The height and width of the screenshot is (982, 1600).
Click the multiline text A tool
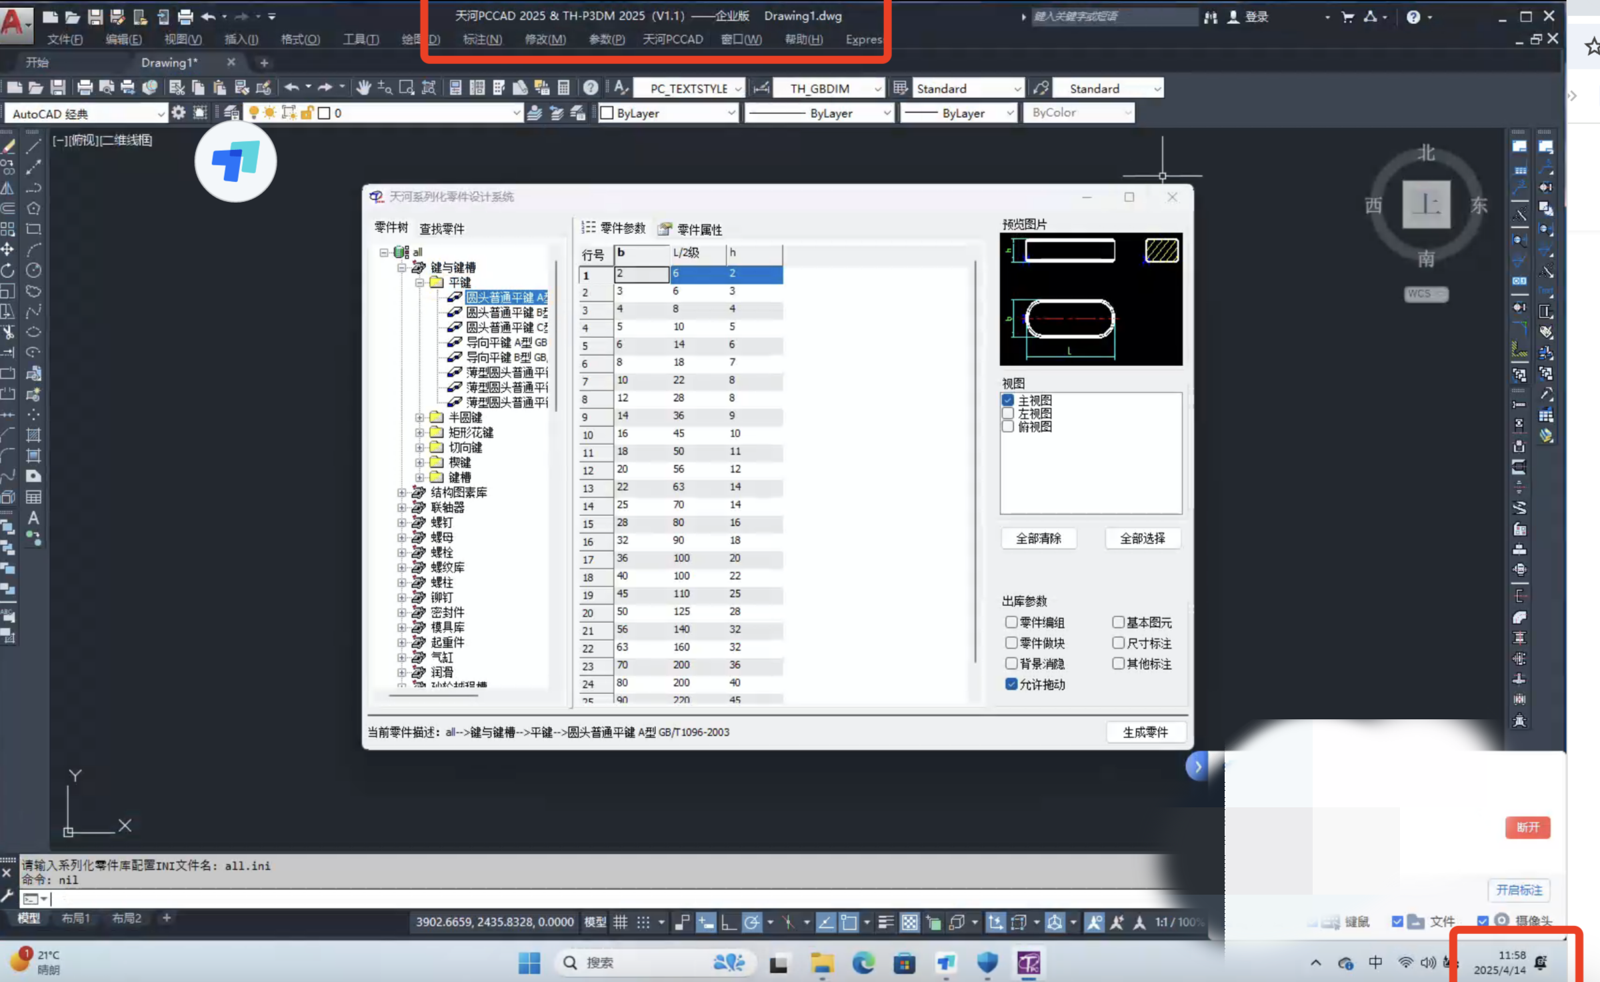coord(33,518)
